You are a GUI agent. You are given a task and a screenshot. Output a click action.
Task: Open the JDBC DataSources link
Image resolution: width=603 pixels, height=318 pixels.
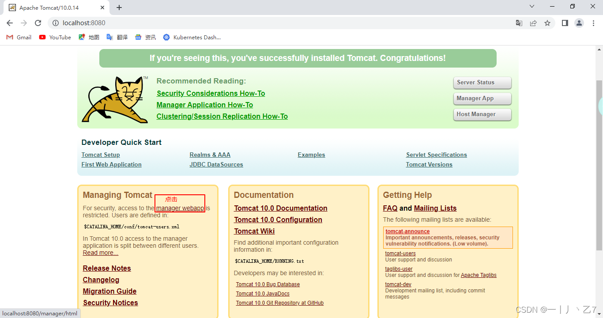pyautogui.click(x=216, y=164)
